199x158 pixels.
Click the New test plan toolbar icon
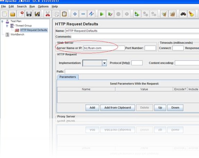point(5,14)
